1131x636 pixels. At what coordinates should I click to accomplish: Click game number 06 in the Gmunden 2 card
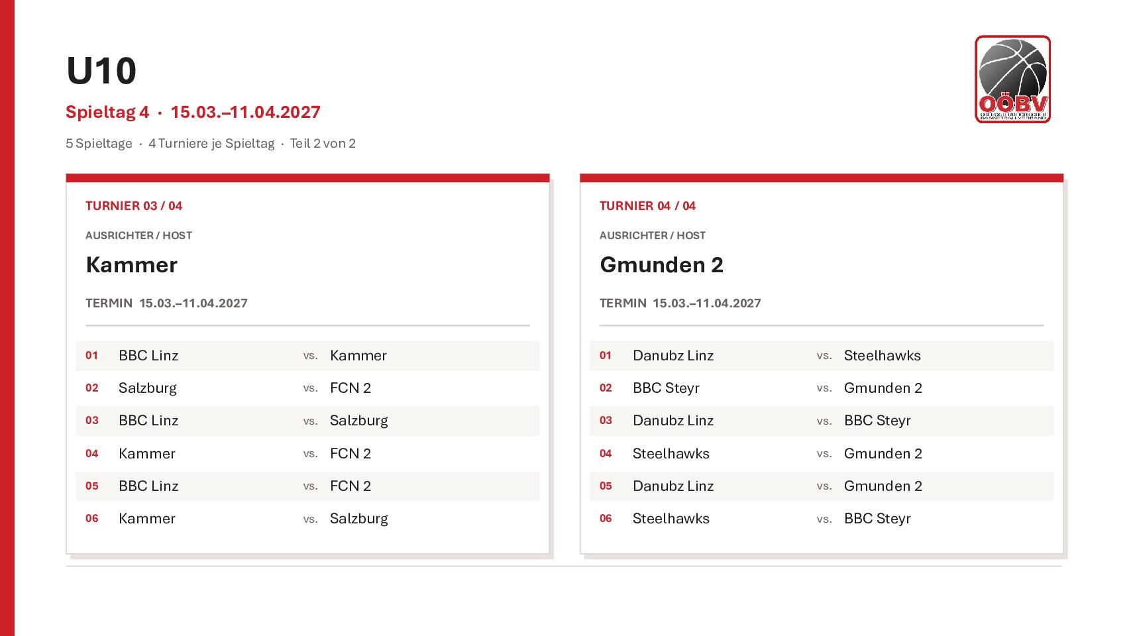(606, 519)
